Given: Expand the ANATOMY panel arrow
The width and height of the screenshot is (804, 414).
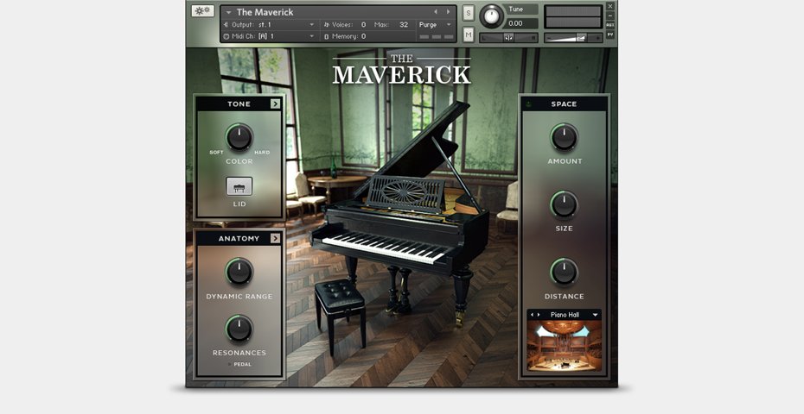Looking at the screenshot, I should (x=275, y=238).
